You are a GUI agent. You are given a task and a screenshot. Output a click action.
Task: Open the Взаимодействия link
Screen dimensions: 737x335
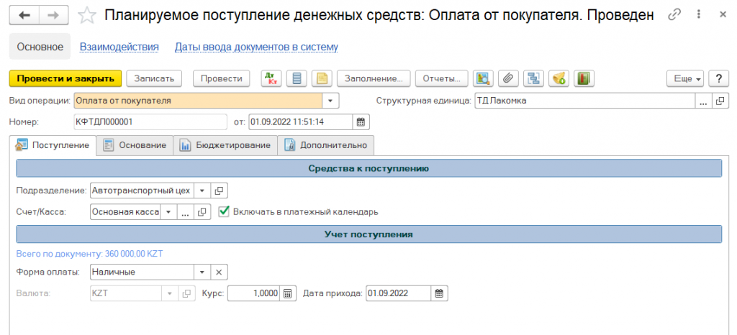click(119, 47)
